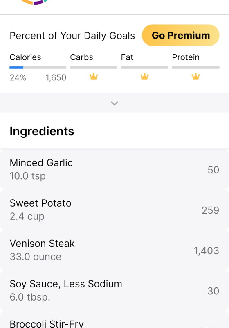Open the Minced Garlic ingredient
The width and height of the screenshot is (229, 328).
click(114, 169)
